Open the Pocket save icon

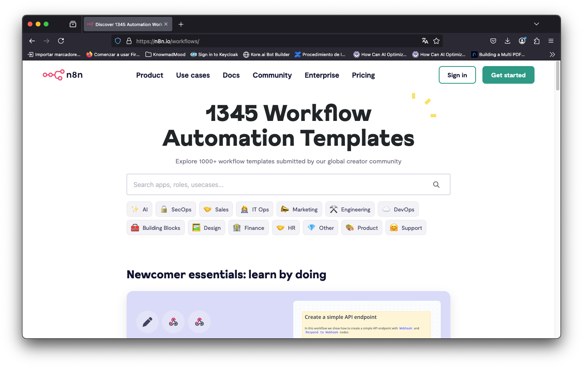point(493,41)
